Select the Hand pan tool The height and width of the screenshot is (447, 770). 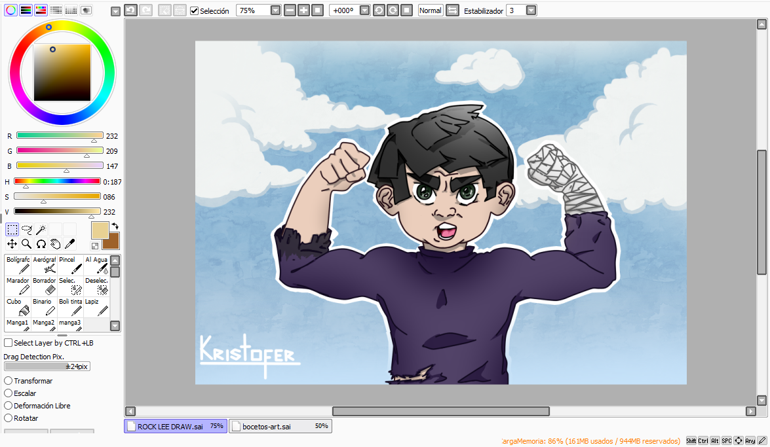55,244
